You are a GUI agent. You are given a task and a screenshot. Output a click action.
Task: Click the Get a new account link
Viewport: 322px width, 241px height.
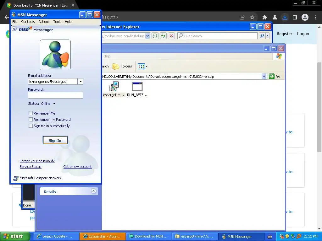(x=77, y=167)
